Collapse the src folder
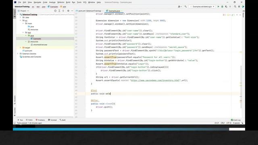 (x=21, y=21)
